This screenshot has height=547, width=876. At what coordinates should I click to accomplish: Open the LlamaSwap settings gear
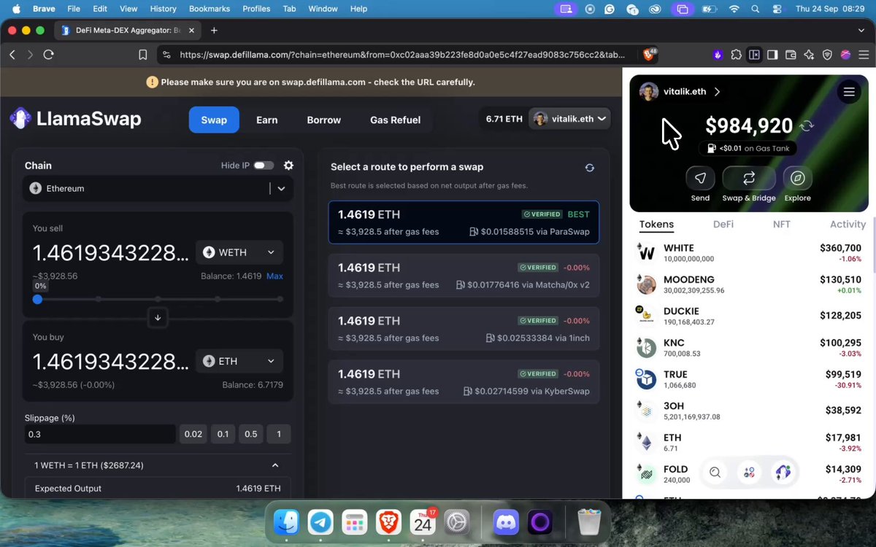click(288, 166)
